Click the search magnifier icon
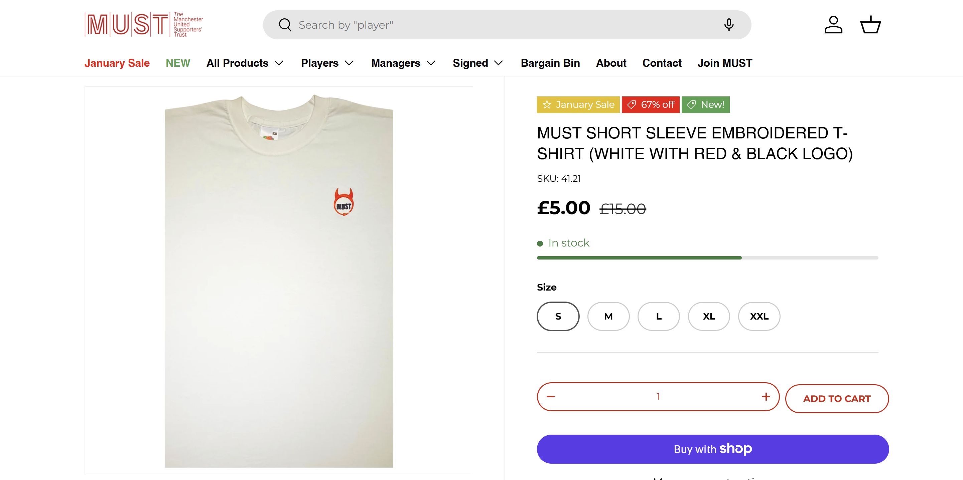The image size is (963, 480). click(x=285, y=25)
